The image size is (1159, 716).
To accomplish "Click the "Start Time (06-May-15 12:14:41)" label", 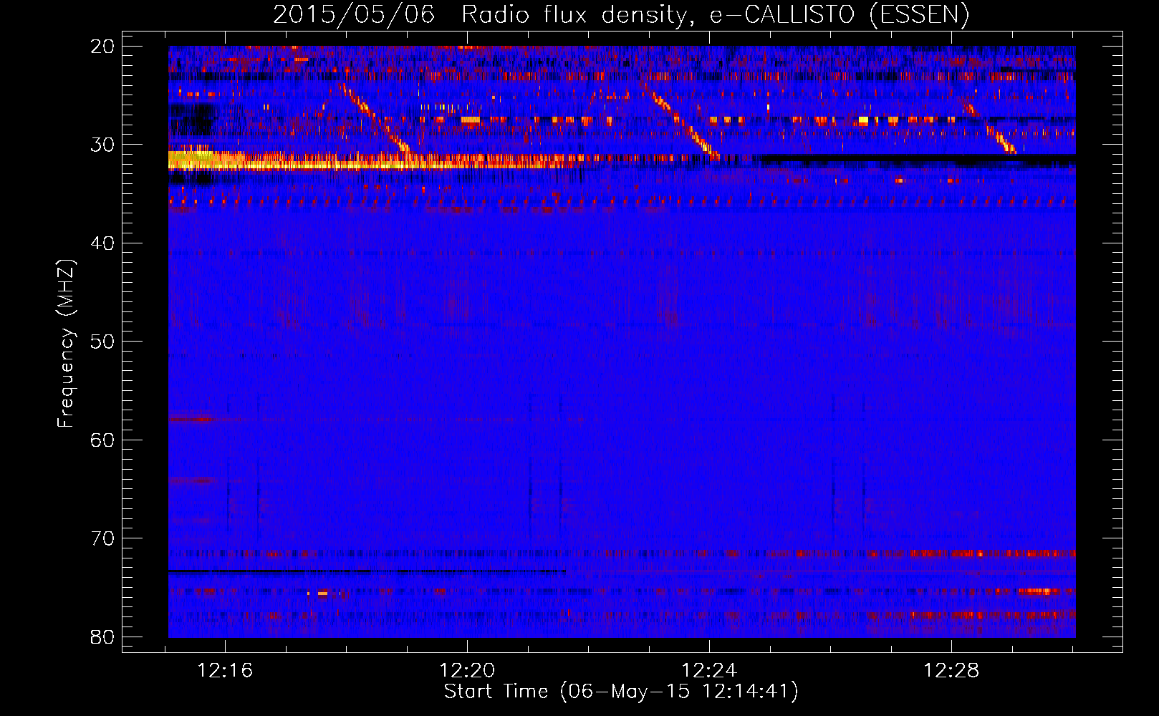I will (621, 692).
